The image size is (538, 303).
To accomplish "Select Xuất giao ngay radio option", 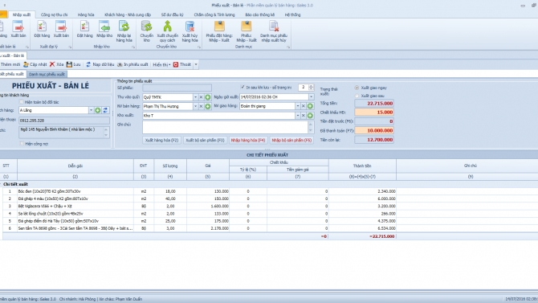I will coord(357,88).
